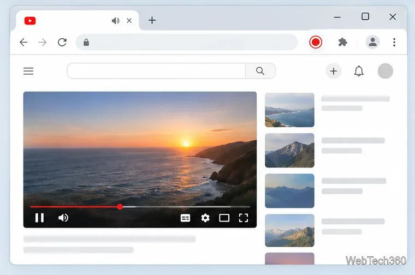Image resolution: width=415 pixels, height=275 pixels.
Task: Open the Create plus button
Action: pos(334,71)
